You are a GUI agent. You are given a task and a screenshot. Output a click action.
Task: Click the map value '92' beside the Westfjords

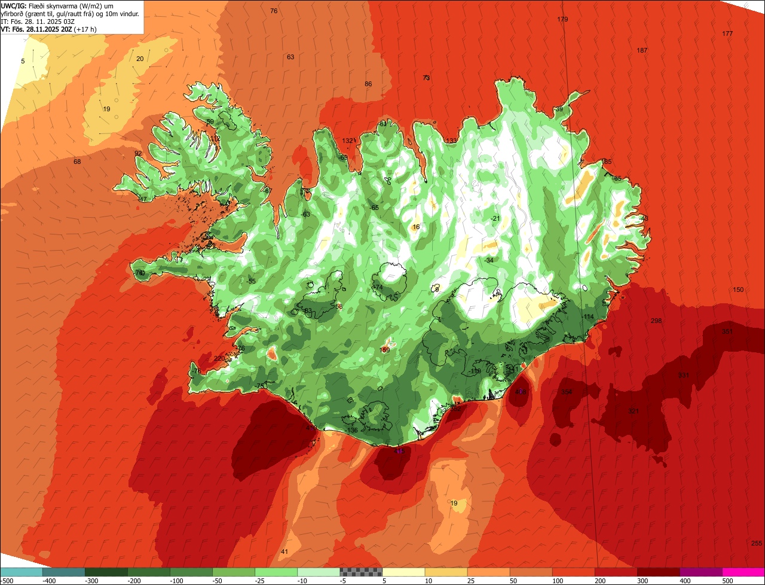138,153
